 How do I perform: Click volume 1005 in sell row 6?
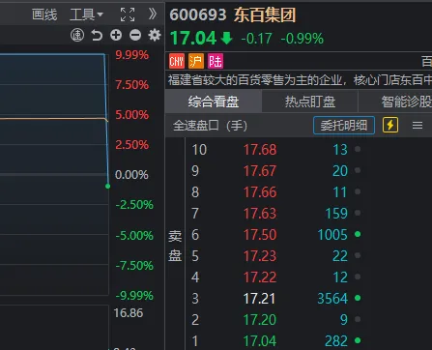pyautogui.click(x=332, y=235)
